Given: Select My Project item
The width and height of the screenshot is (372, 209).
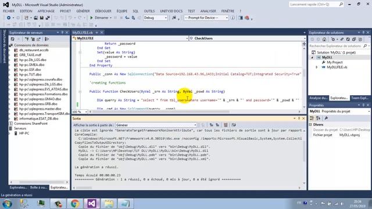Looking at the screenshot, I should (x=335, y=62).
